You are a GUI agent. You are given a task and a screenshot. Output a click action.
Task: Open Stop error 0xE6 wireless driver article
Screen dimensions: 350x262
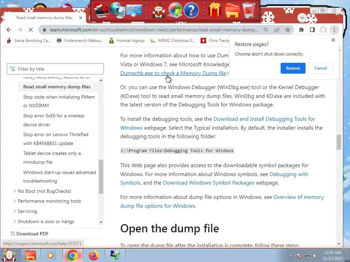[x=54, y=120]
